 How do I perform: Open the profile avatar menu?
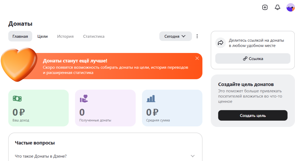291,8
